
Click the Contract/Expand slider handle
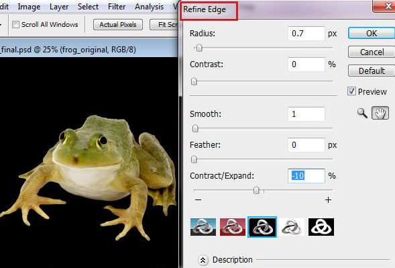click(256, 190)
